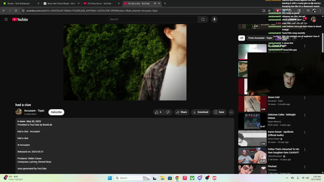Focus the YouTube search field
The height and width of the screenshot is (182, 324).
(x=153, y=19)
